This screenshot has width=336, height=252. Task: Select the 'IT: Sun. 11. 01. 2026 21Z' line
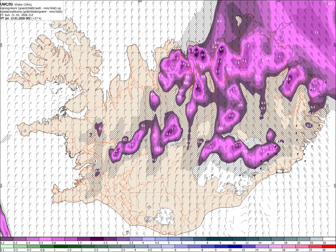17,15
